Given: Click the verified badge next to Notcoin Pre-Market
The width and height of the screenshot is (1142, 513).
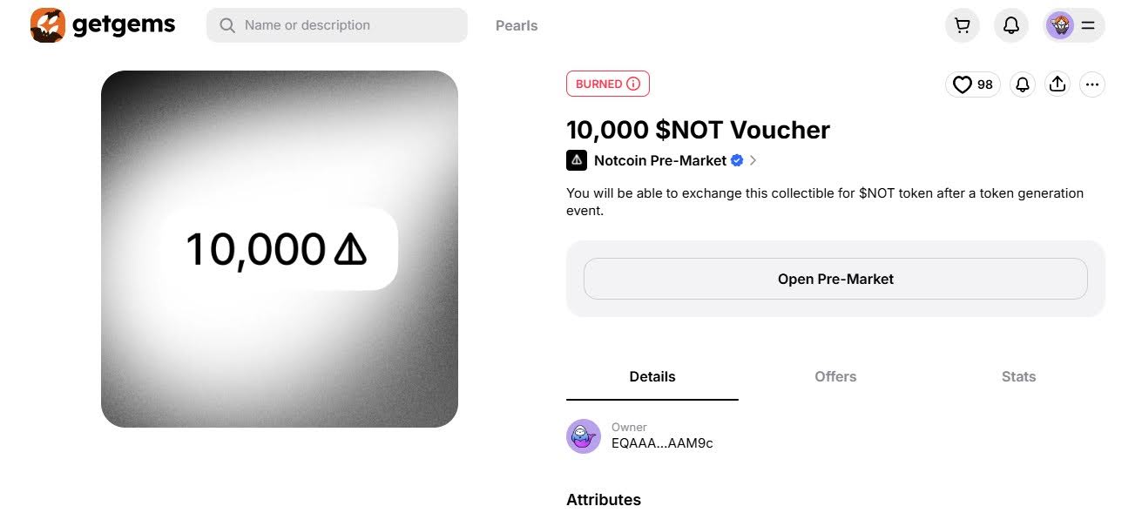Looking at the screenshot, I should pyautogui.click(x=737, y=160).
